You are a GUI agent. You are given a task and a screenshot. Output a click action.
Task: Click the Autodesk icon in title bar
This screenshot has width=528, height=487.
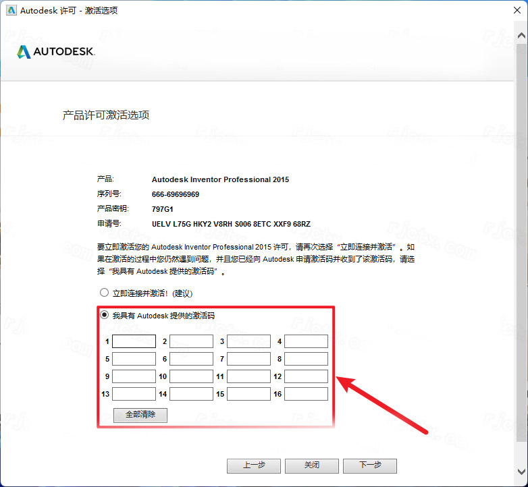pyautogui.click(x=11, y=10)
